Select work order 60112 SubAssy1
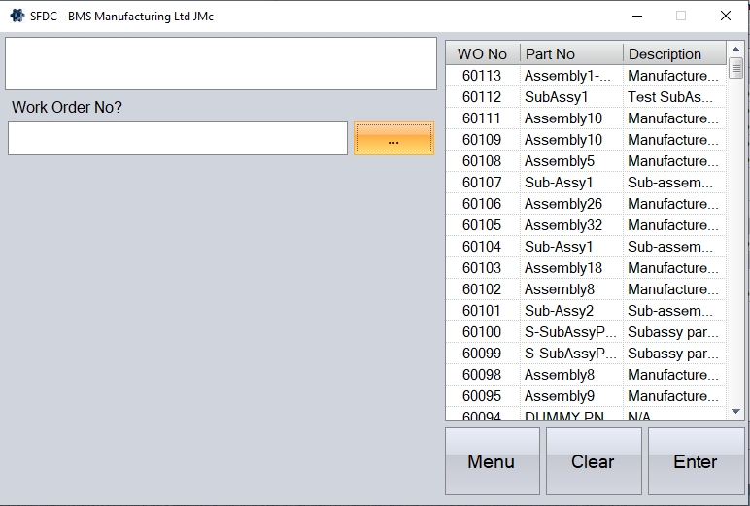Image resolution: width=750 pixels, height=506 pixels. point(583,97)
